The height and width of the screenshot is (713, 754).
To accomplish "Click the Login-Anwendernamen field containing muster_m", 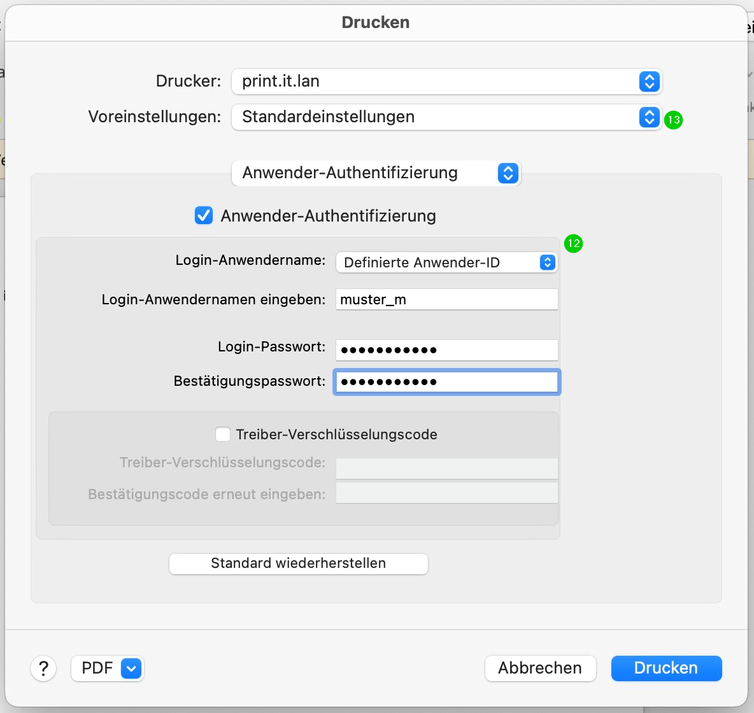I will [446, 299].
